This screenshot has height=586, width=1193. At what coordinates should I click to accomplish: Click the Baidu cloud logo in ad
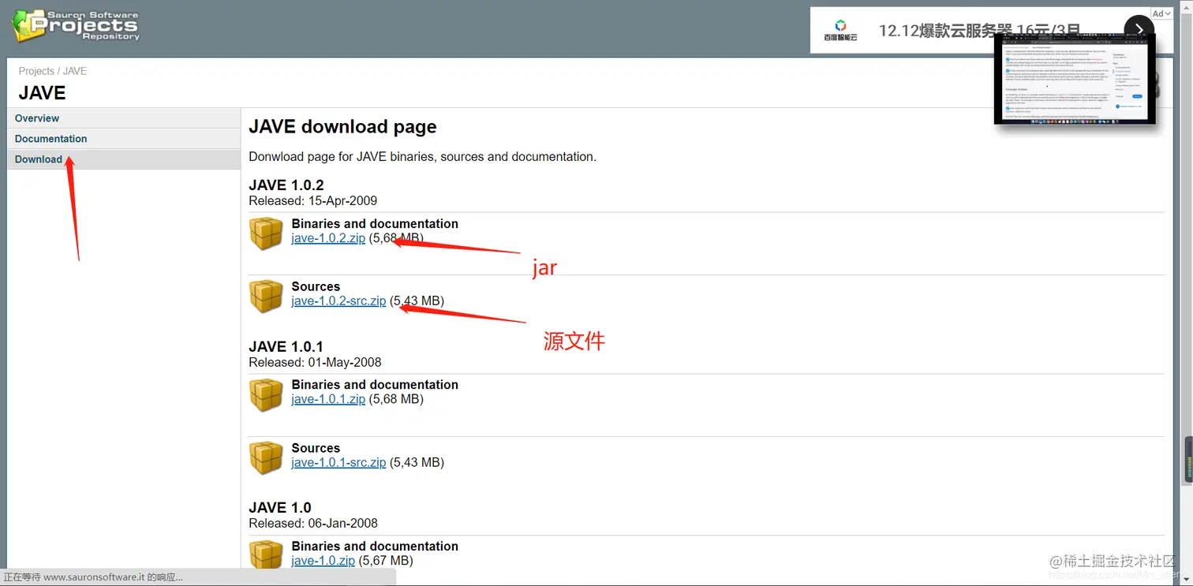(x=840, y=31)
